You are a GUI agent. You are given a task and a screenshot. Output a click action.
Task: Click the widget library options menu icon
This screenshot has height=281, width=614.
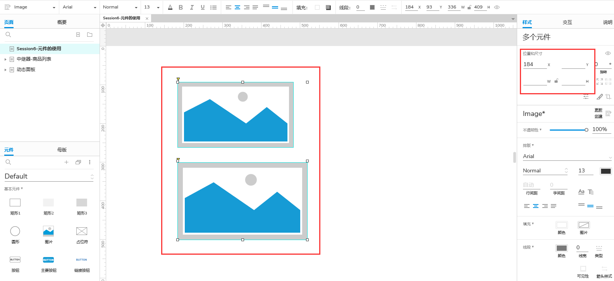[x=89, y=162]
